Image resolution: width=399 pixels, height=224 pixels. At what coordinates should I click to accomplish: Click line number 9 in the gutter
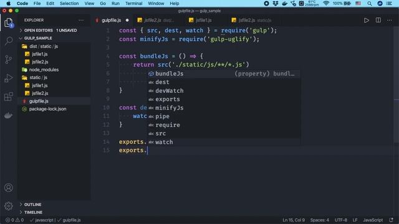(108, 99)
